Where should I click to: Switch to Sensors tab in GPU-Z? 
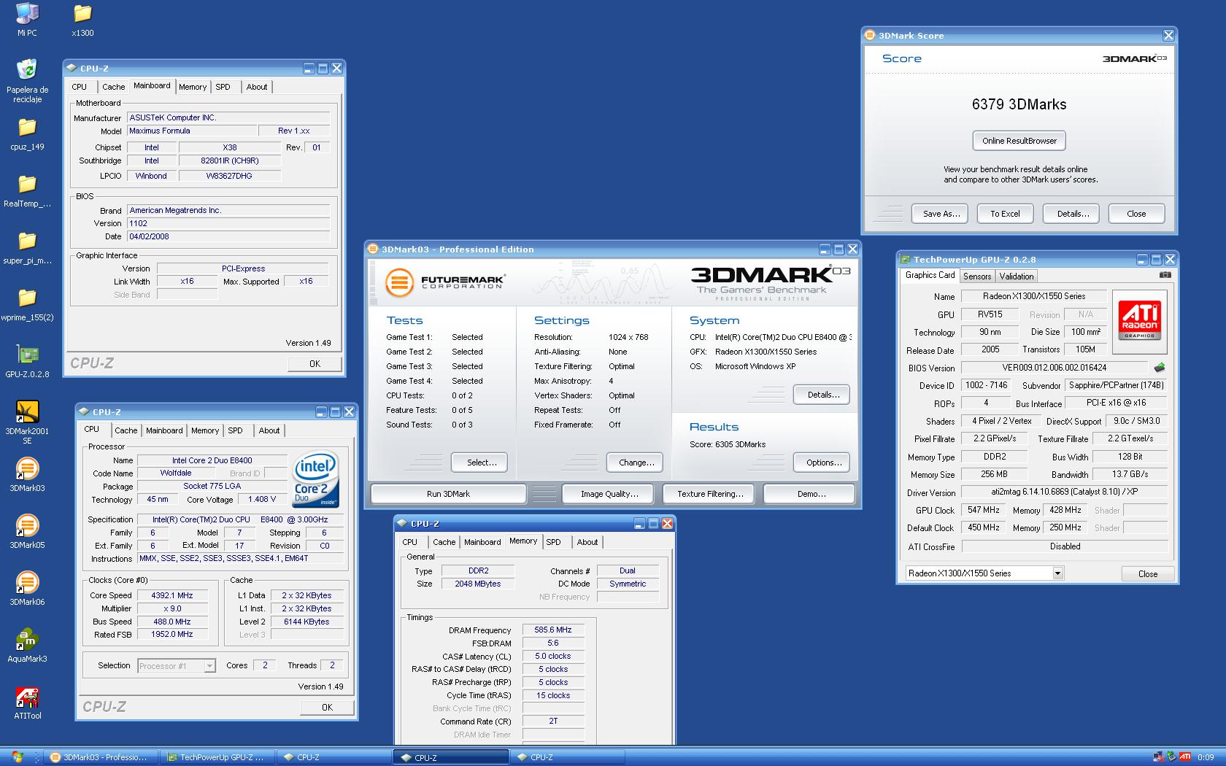[x=977, y=276]
